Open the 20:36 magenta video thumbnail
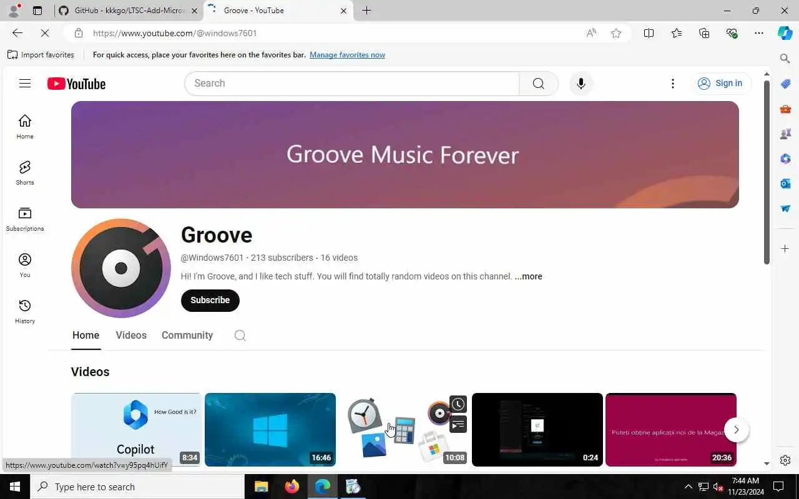799x499 pixels. (671, 430)
